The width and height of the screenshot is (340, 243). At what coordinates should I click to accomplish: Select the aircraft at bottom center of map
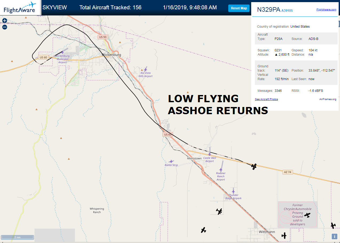(x=204, y=230)
